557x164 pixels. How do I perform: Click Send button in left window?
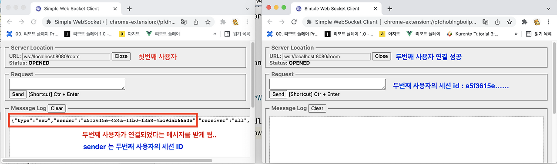click(18, 94)
